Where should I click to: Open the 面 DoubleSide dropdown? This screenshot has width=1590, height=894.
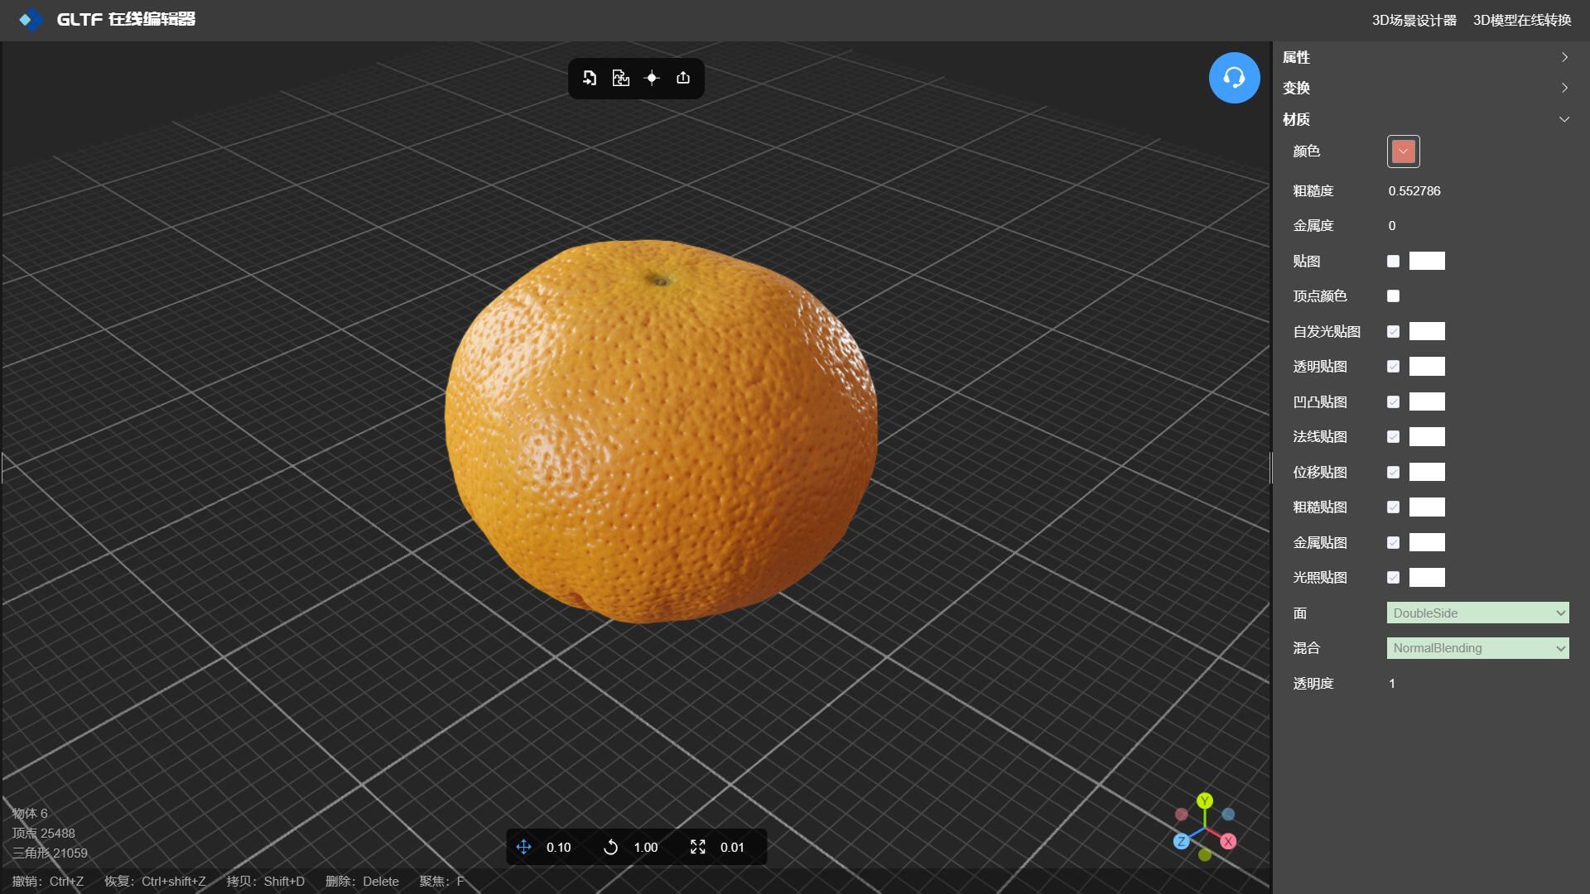[1477, 613]
